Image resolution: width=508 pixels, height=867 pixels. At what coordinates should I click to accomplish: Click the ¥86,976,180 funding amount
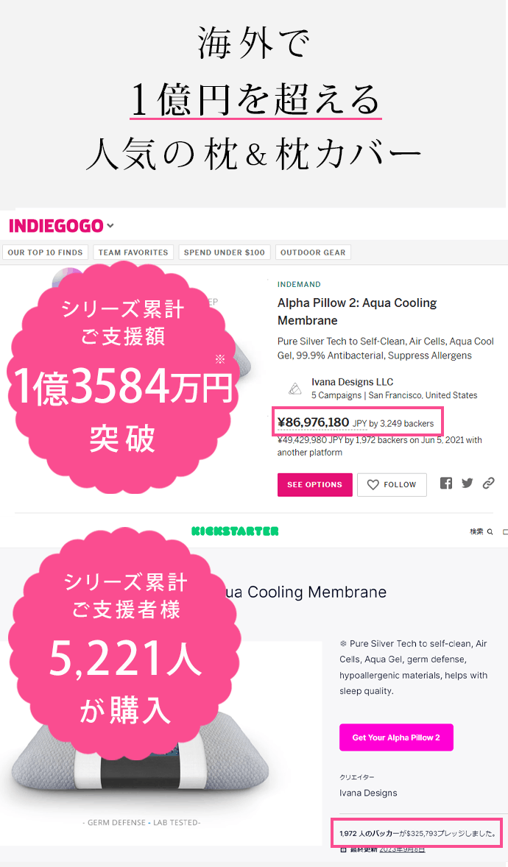[313, 422]
